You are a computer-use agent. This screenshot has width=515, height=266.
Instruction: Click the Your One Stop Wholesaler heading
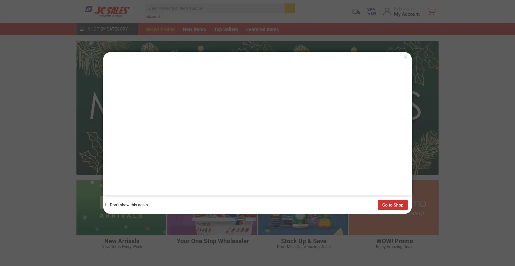point(213,241)
